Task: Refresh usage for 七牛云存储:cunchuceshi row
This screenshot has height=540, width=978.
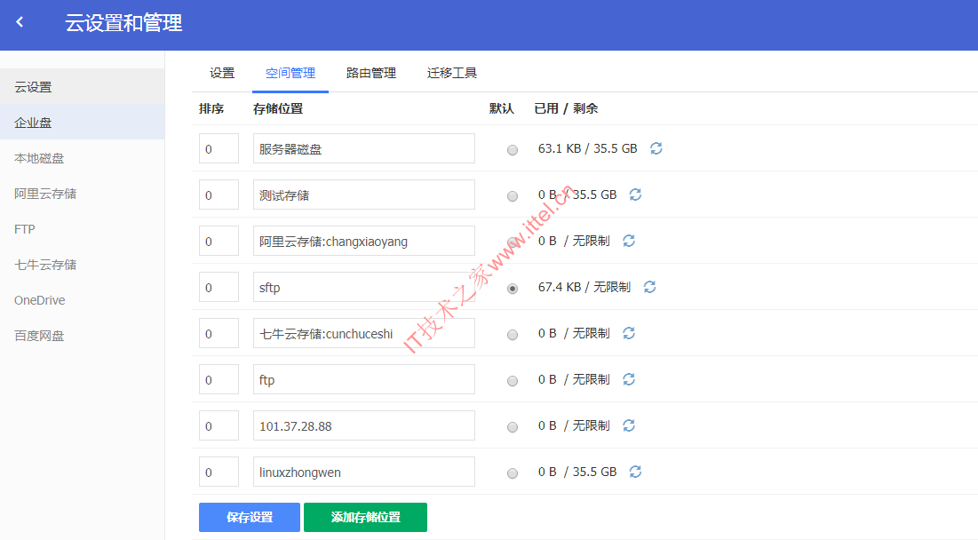Action: pyautogui.click(x=629, y=333)
